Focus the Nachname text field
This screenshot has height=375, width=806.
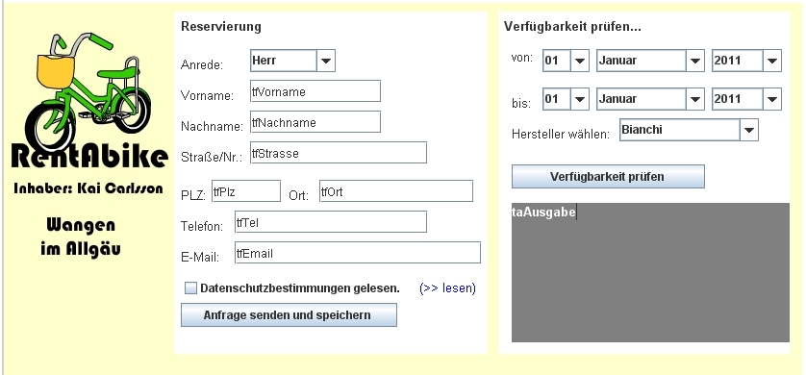click(315, 122)
